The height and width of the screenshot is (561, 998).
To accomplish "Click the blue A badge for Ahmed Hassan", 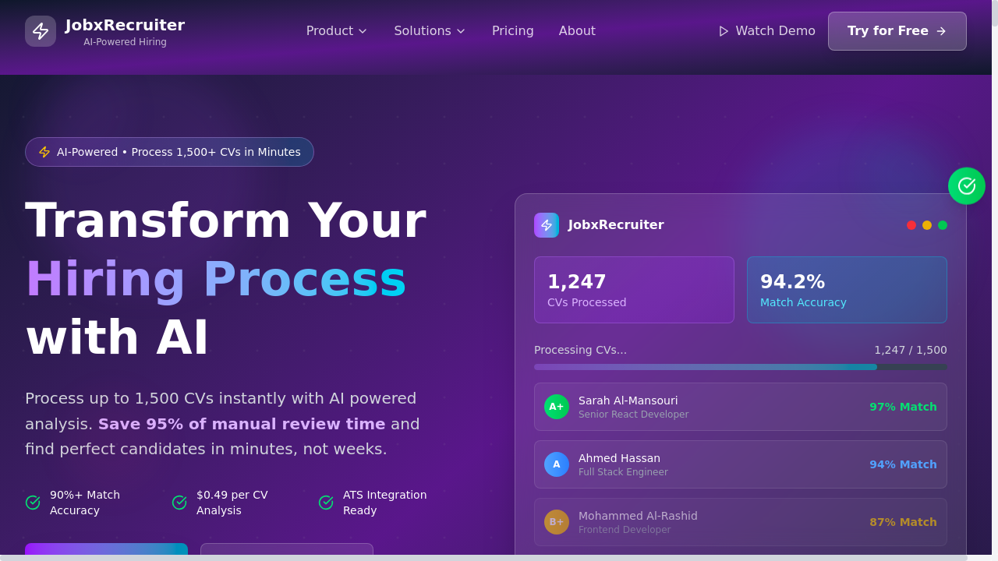I will (557, 464).
